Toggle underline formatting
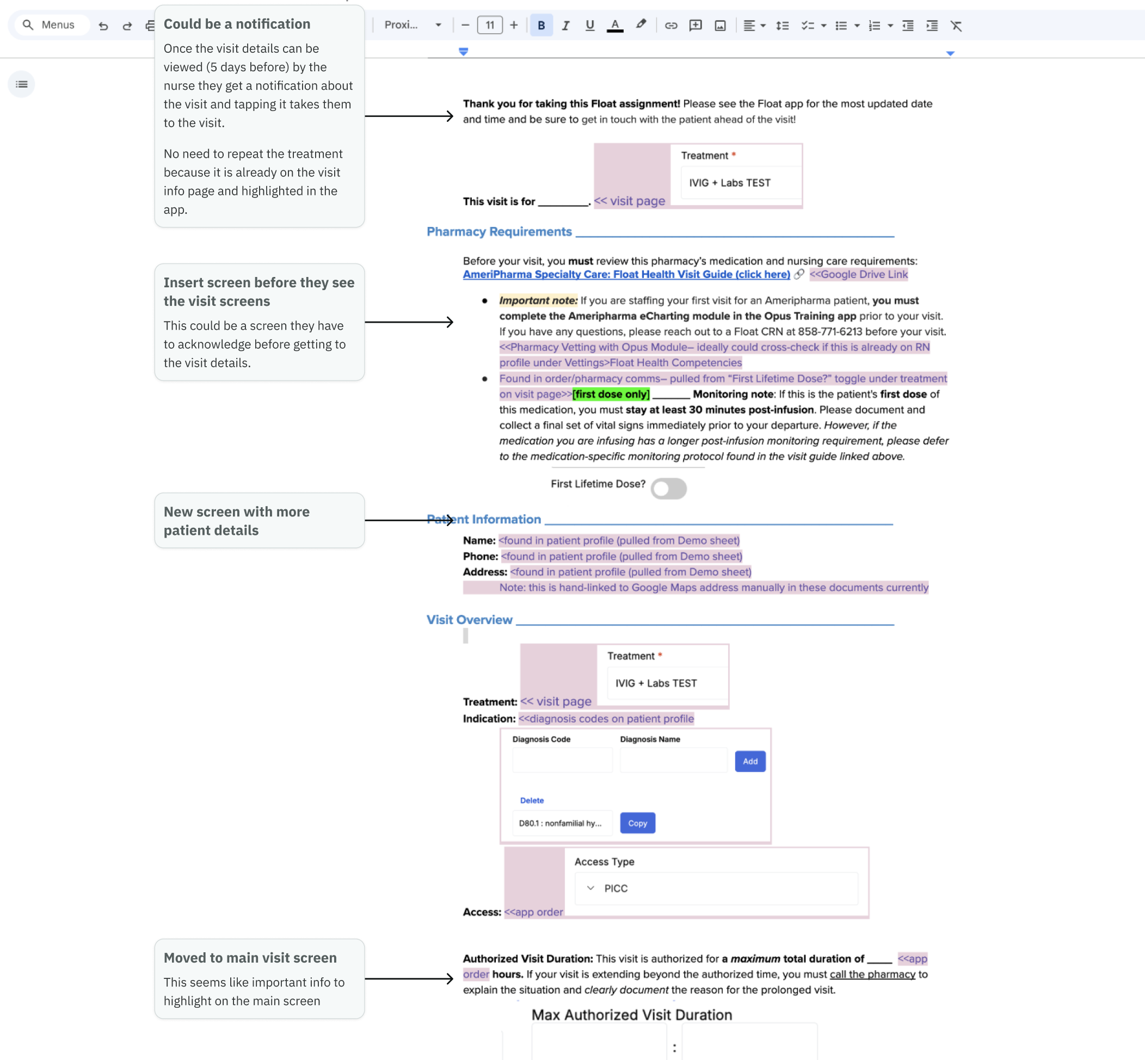 tap(590, 25)
